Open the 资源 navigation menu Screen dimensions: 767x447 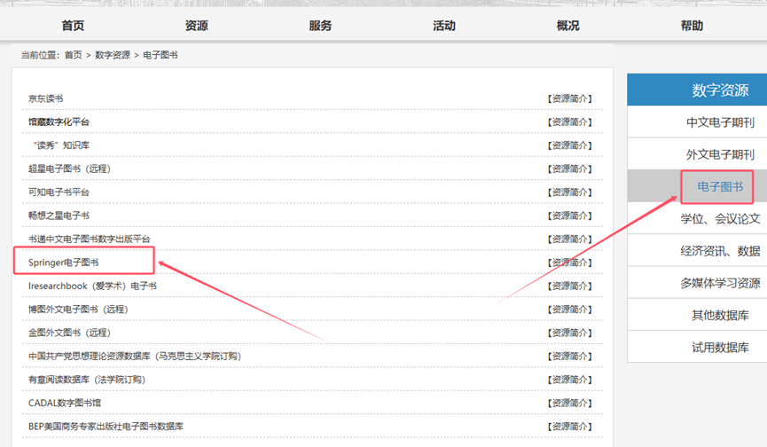tap(197, 26)
